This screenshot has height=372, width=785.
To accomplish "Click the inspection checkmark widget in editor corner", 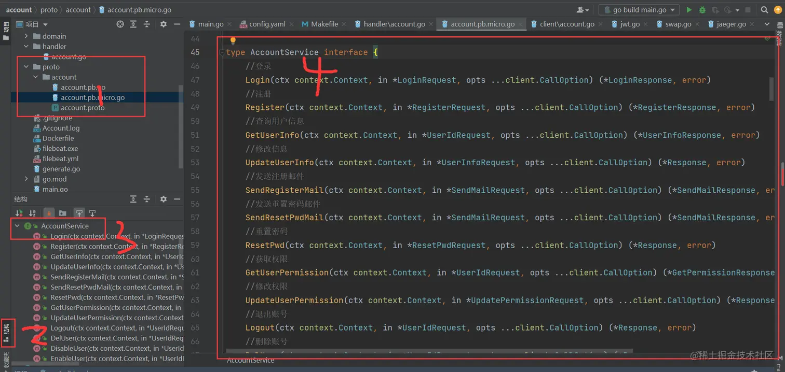I will click(x=767, y=38).
